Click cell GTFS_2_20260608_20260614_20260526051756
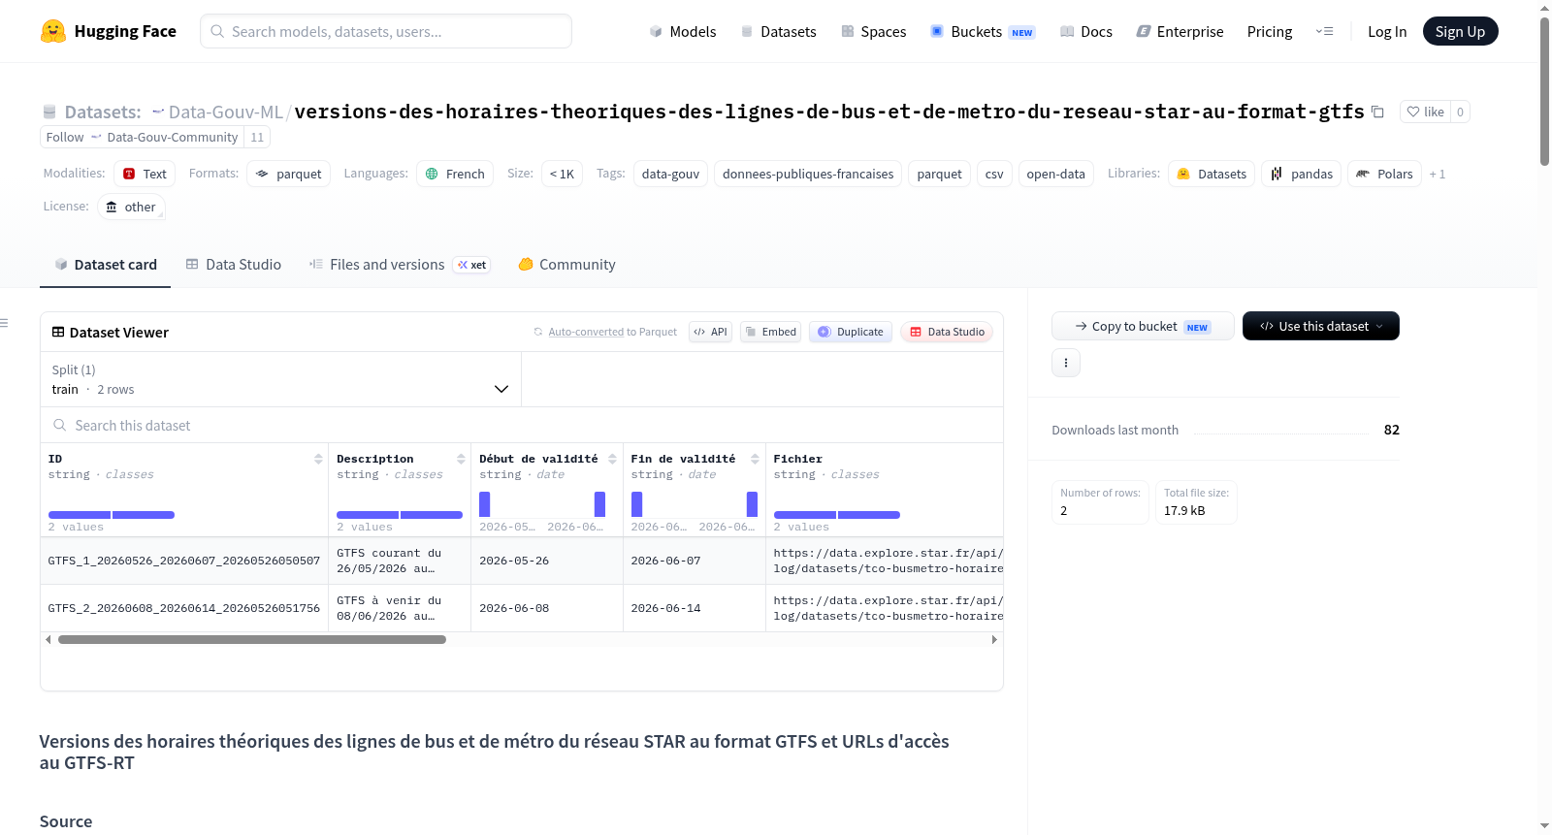This screenshot has height=835, width=1552. tap(184, 608)
